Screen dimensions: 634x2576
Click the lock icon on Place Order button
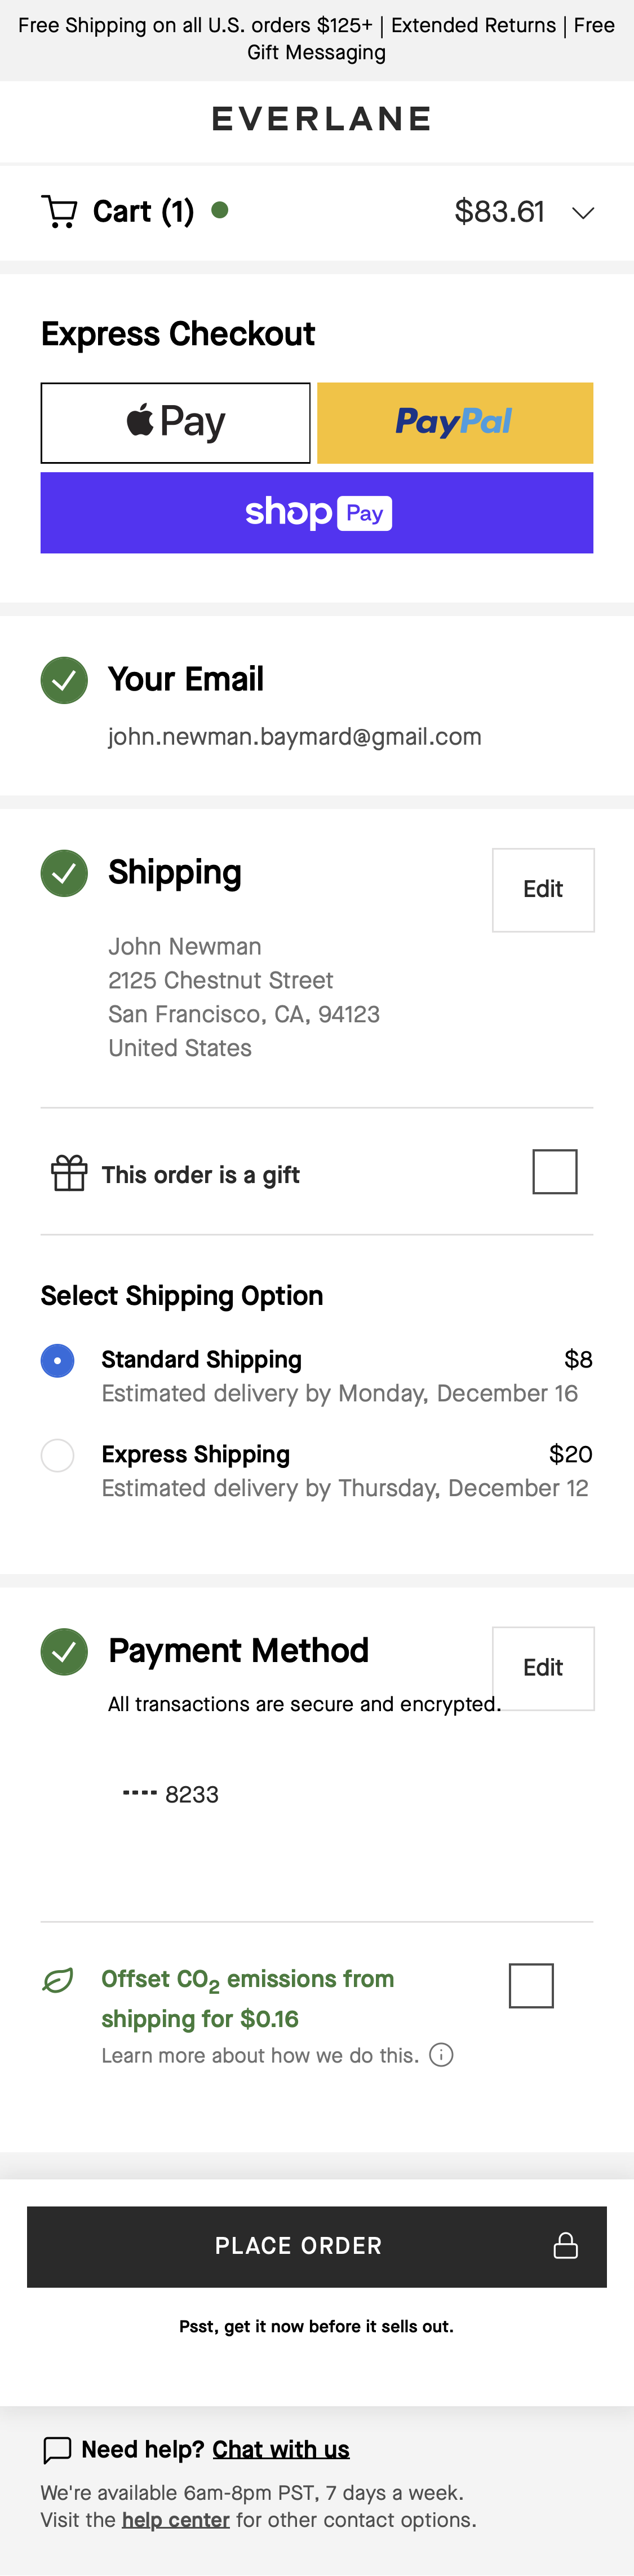tap(565, 2247)
